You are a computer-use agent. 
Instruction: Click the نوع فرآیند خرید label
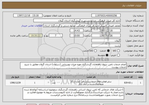136,55
